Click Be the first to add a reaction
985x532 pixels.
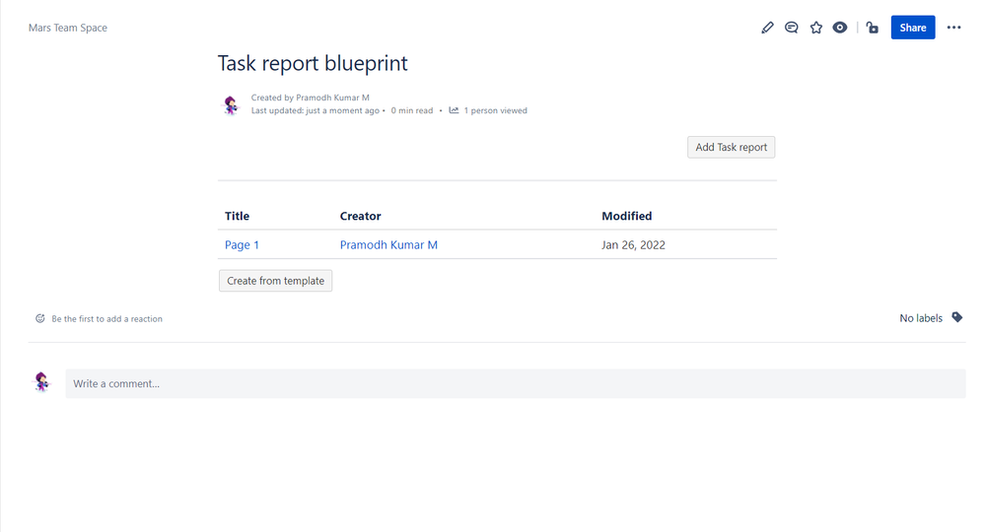click(106, 318)
